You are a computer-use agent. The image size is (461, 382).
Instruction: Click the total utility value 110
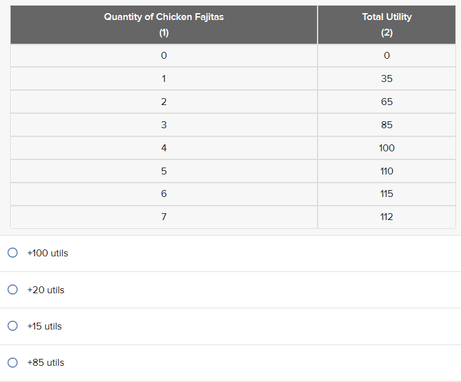(x=386, y=171)
